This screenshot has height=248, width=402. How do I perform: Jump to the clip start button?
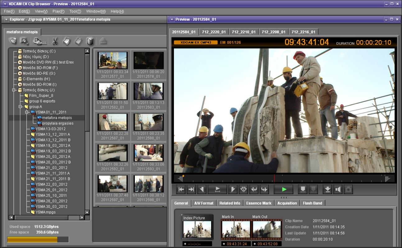click(181, 189)
